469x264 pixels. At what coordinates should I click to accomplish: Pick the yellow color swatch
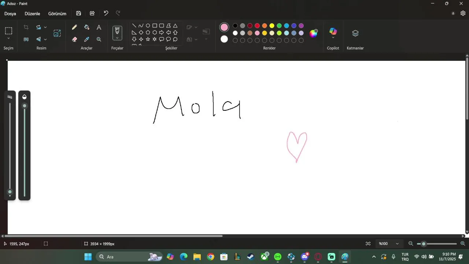click(272, 26)
